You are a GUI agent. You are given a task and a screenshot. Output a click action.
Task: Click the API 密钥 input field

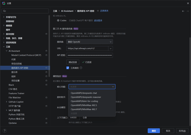[89, 55]
